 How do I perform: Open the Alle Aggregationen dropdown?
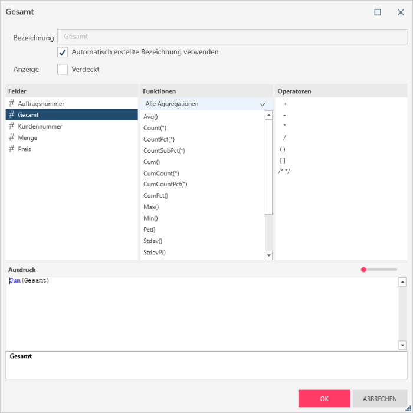[x=205, y=104]
